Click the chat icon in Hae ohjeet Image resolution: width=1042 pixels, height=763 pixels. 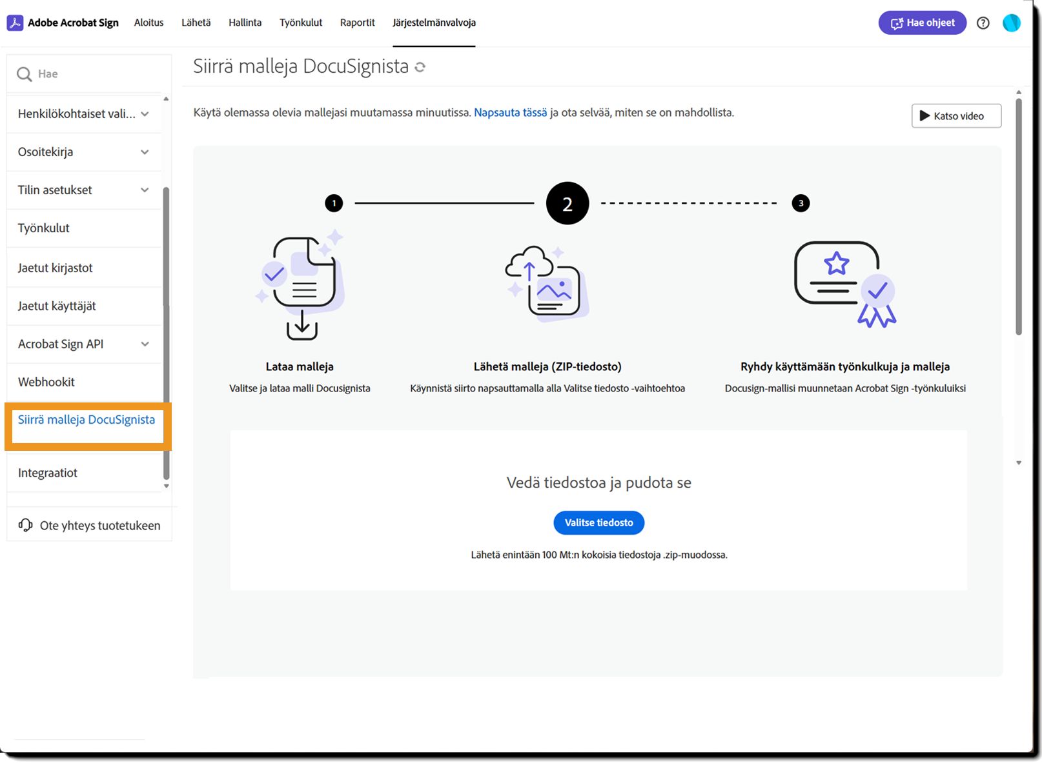[x=897, y=23]
